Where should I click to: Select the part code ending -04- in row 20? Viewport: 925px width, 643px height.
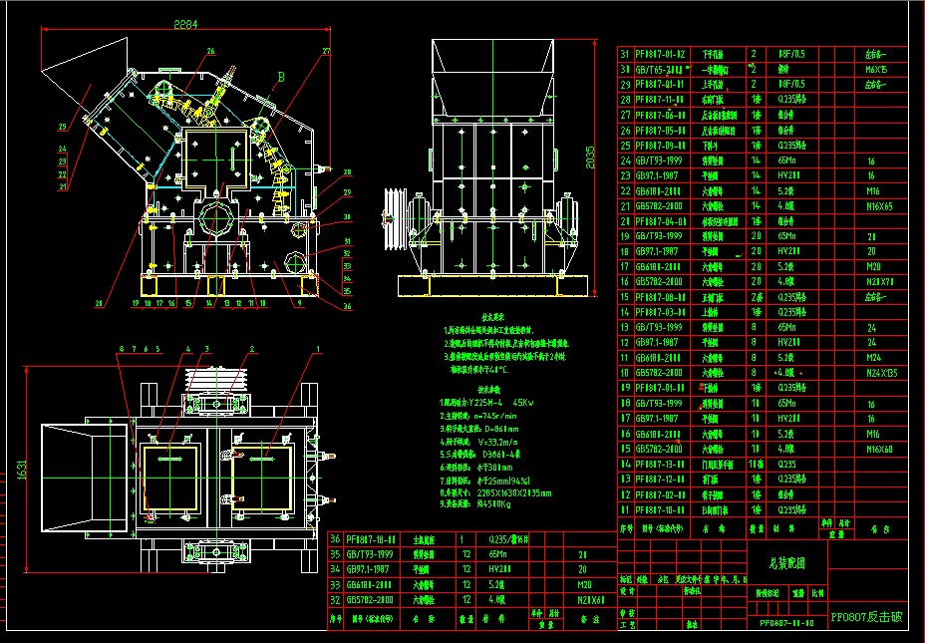pyautogui.click(x=660, y=221)
